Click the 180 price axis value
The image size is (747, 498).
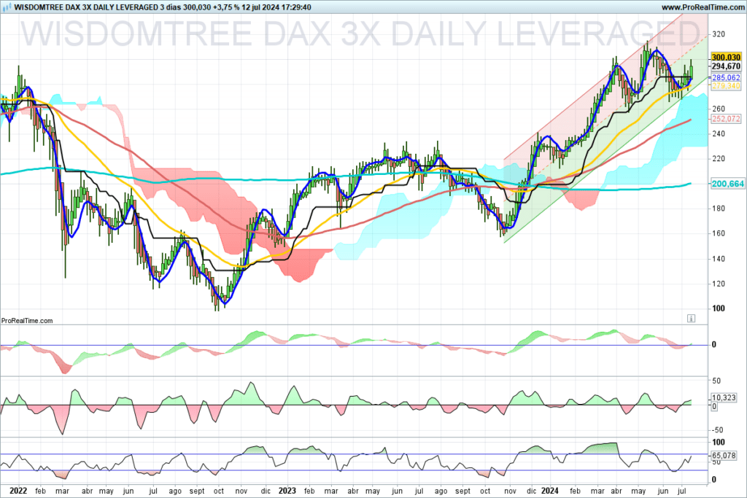pyautogui.click(x=719, y=209)
